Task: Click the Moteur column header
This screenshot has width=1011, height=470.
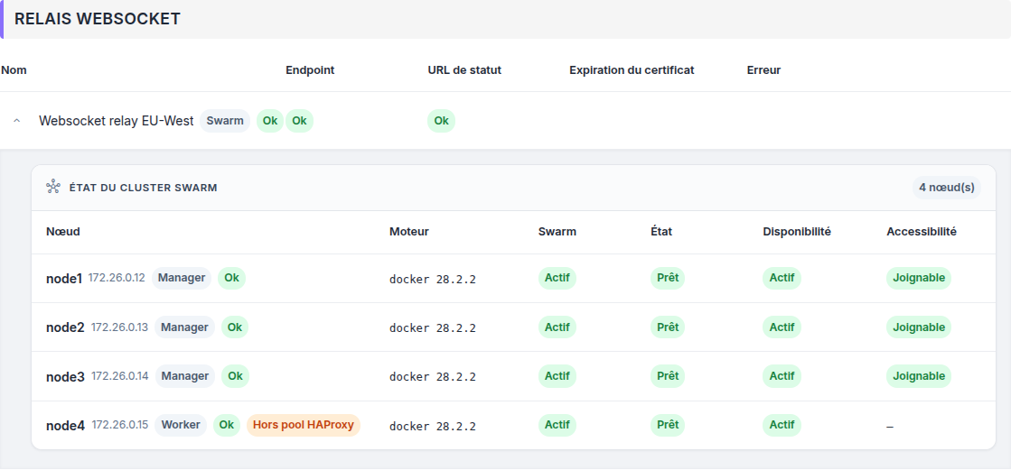Action: pos(408,232)
